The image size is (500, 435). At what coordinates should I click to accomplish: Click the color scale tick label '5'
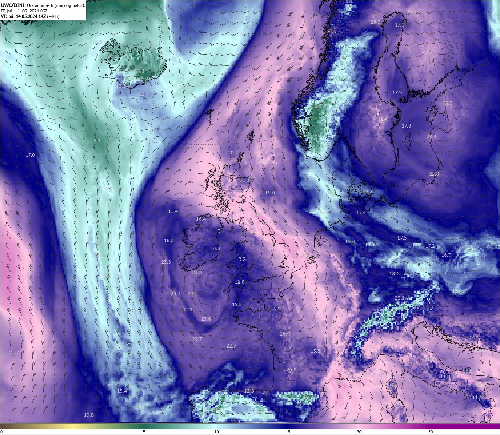144,431
